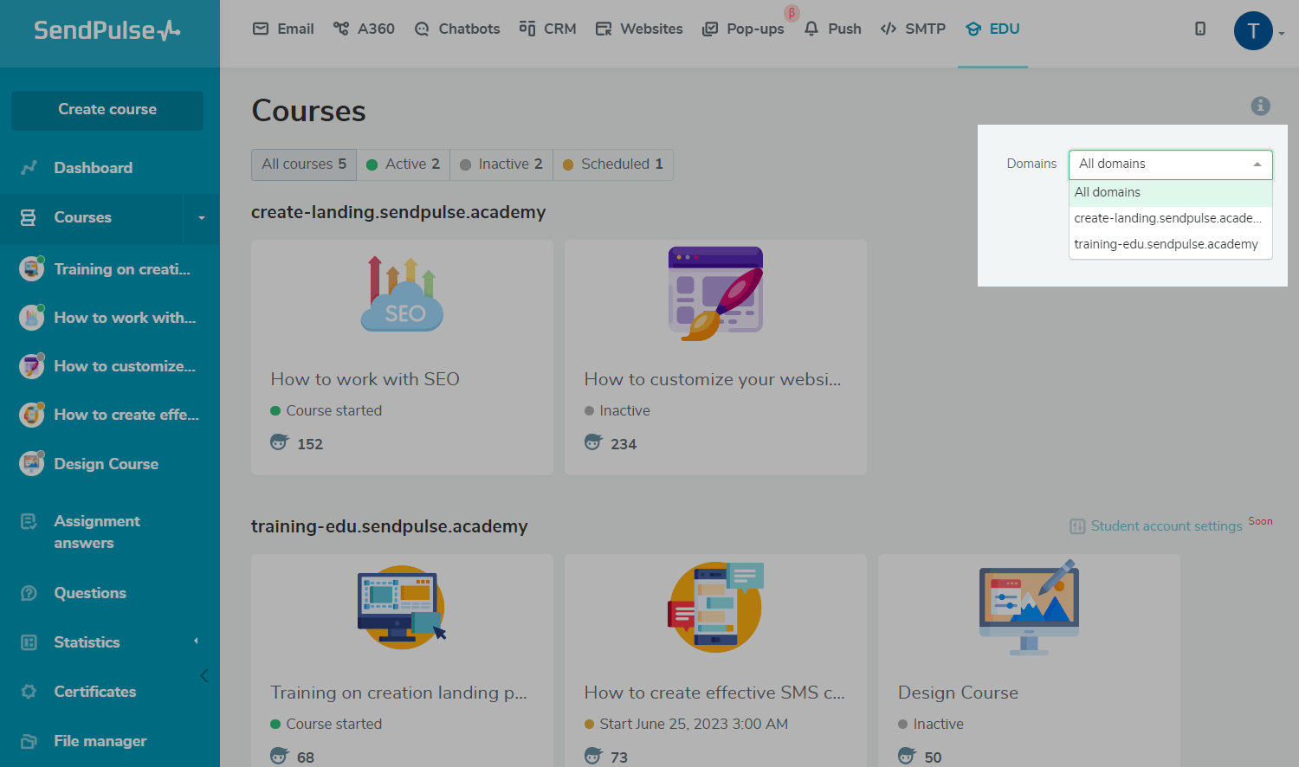The height and width of the screenshot is (767, 1299).
Task: Open the How to work with SEO title
Action: click(x=365, y=379)
